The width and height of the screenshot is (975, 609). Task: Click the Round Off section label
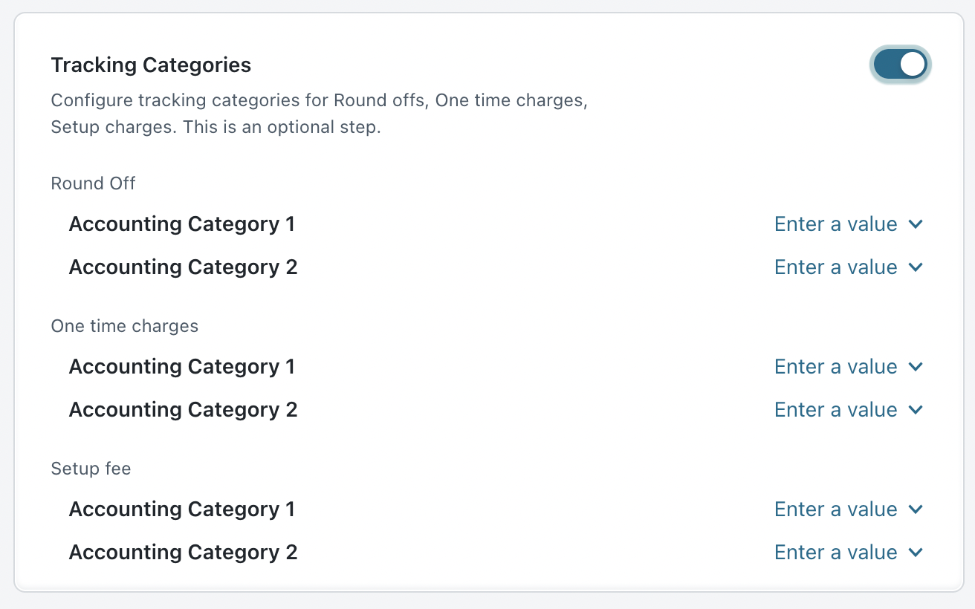93,183
